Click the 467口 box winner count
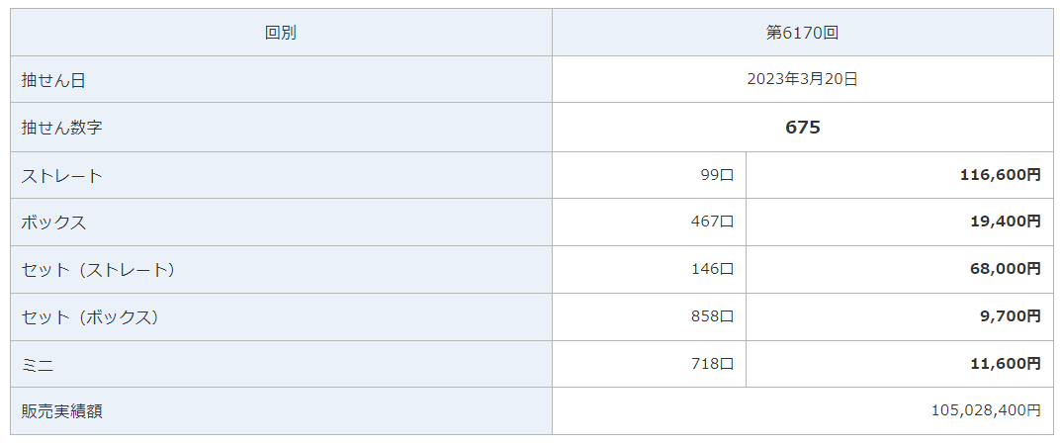This screenshot has width=1062, height=445. coord(712,222)
